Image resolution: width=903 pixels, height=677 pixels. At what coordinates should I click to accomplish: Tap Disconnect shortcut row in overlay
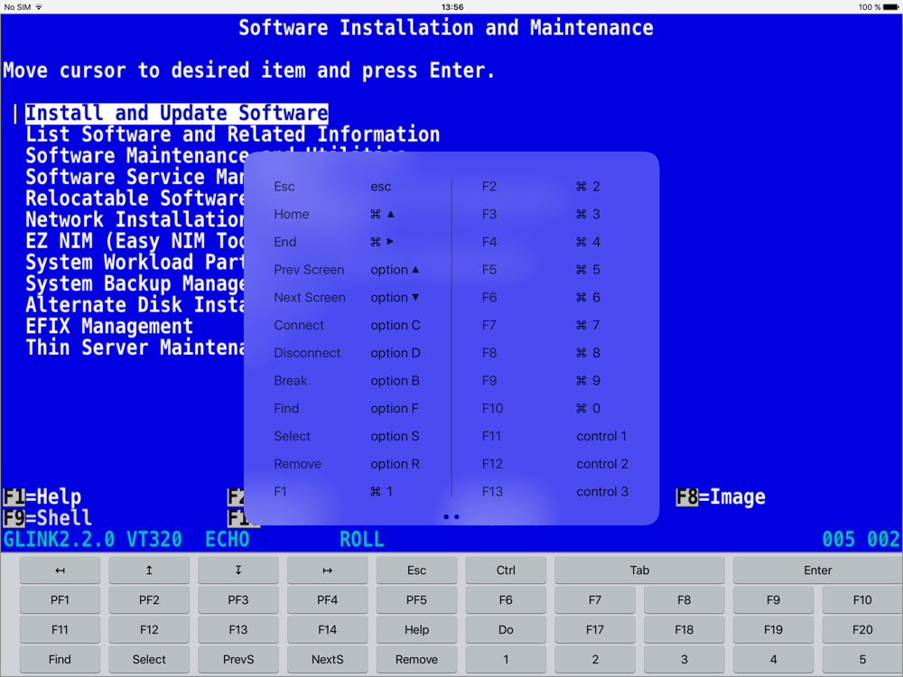[348, 353]
